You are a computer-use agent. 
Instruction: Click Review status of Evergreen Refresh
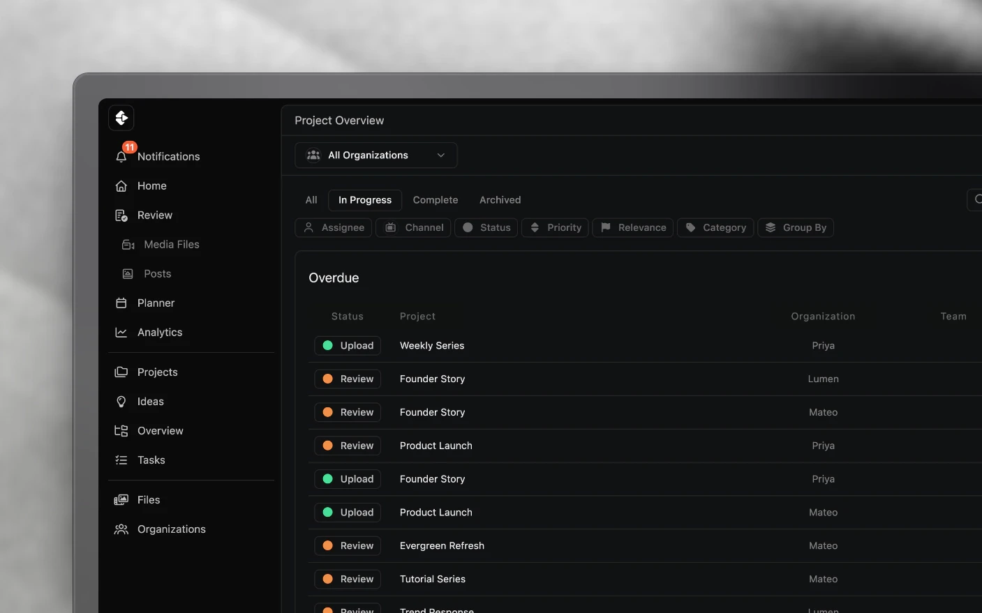tap(348, 546)
